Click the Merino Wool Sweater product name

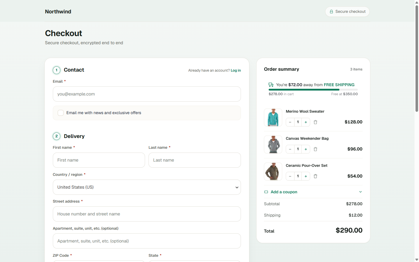click(305, 111)
